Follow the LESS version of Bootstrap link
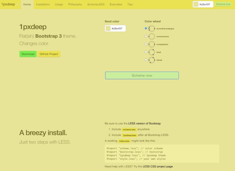Screen dimensions: 235x171 point(144,123)
